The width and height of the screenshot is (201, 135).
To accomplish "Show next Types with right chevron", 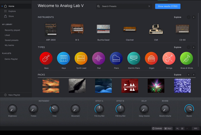I will tap(194, 47).
